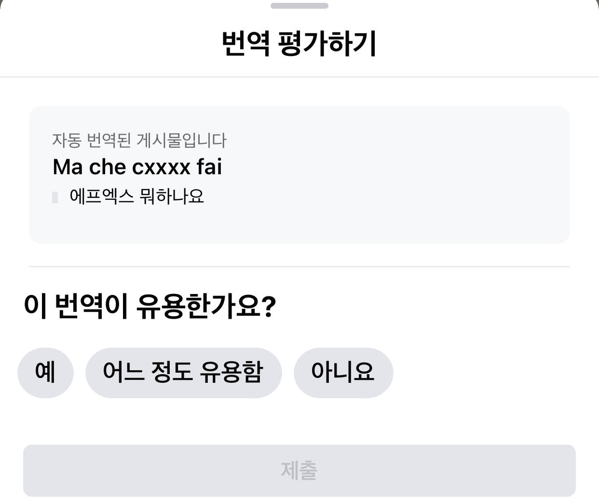Tap the 이 번역이 유용한가요? question heading

(x=150, y=306)
